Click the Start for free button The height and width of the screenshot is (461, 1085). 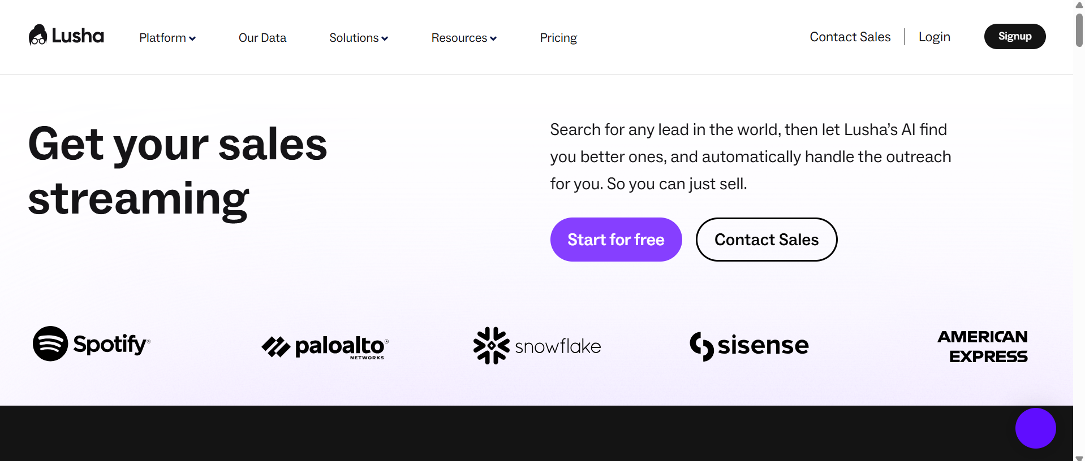616,240
